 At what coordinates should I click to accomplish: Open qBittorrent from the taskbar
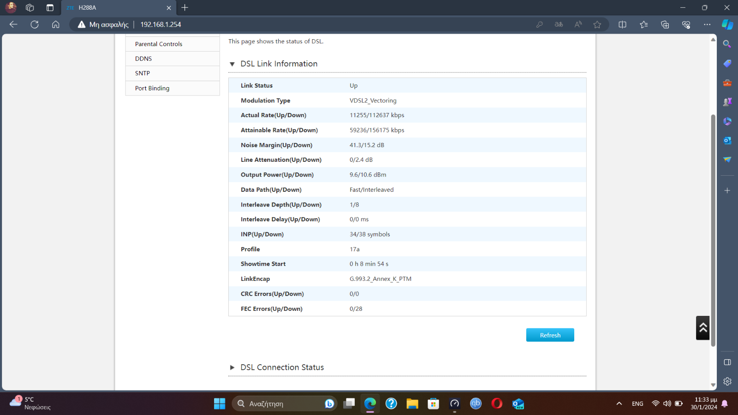[x=476, y=403]
